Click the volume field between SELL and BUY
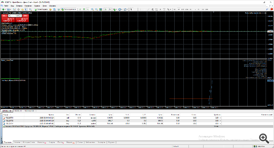The height and width of the screenshot is (148, 274). coord(15,16)
